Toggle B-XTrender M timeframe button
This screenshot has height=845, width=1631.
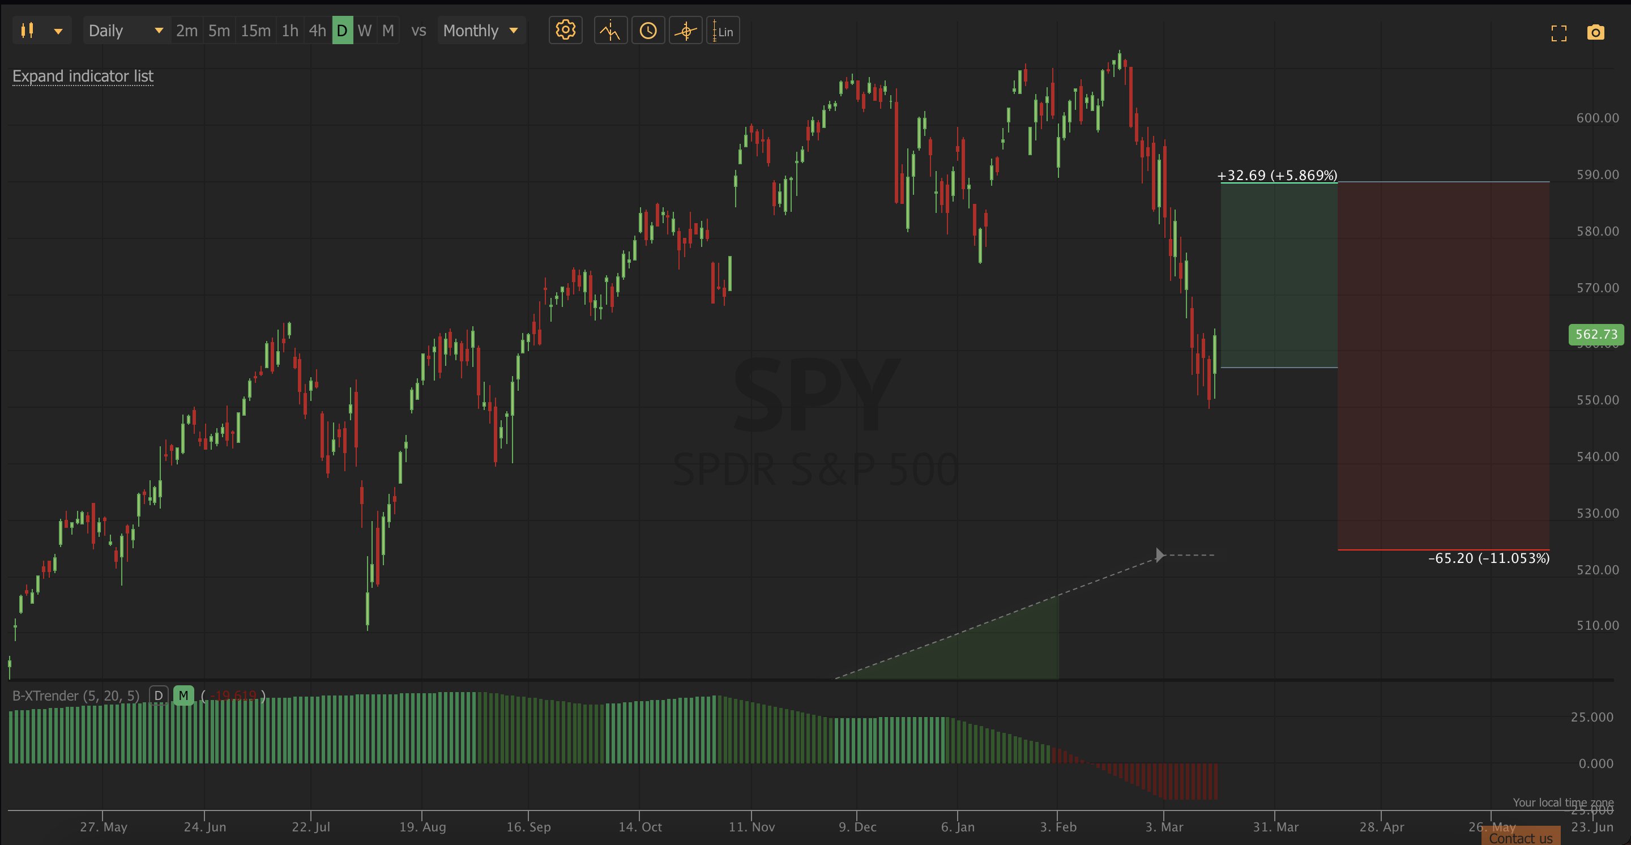183,695
